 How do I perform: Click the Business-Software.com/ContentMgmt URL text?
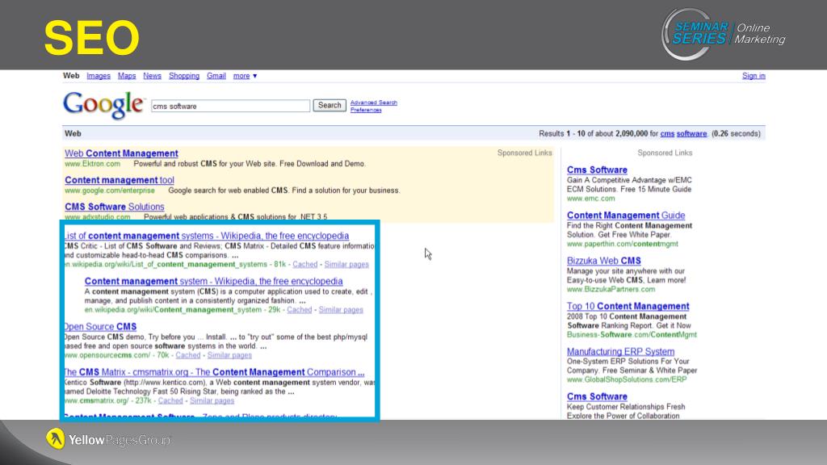(x=632, y=335)
